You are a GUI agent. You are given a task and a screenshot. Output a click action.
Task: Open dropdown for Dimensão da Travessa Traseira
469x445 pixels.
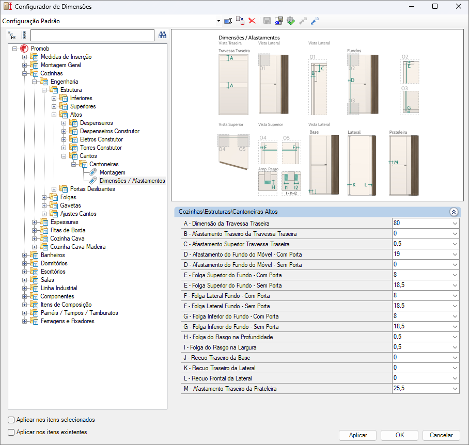click(x=455, y=224)
